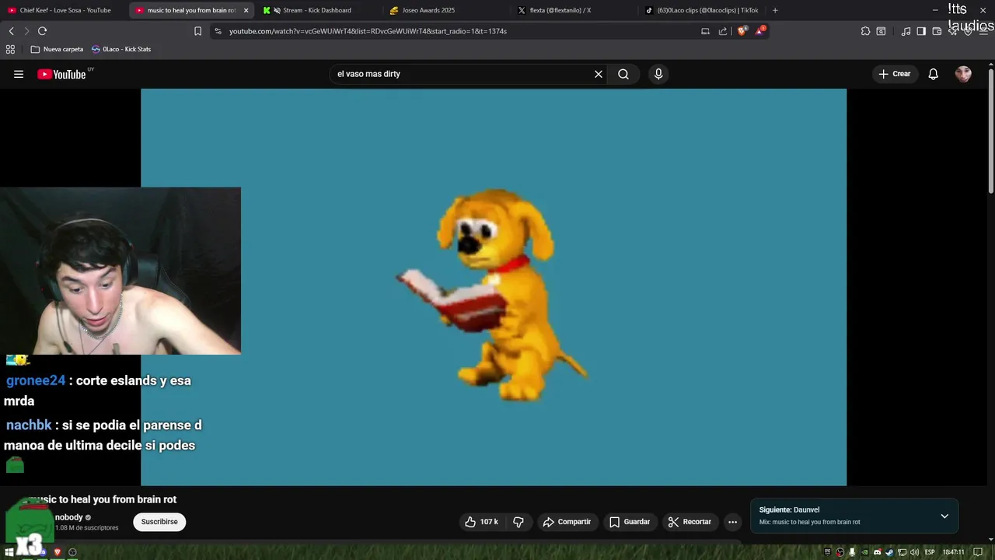The width and height of the screenshot is (995, 560).
Task: Switch to Stream - Kick Dashboard tab
Action: click(316, 10)
